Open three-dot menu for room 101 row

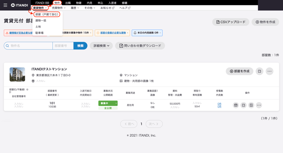(x=259, y=105)
